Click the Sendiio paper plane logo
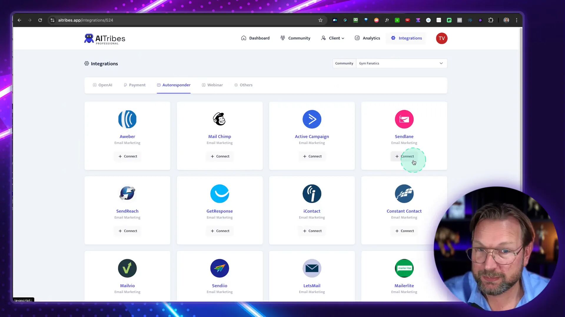The width and height of the screenshot is (565, 317). pos(220,268)
